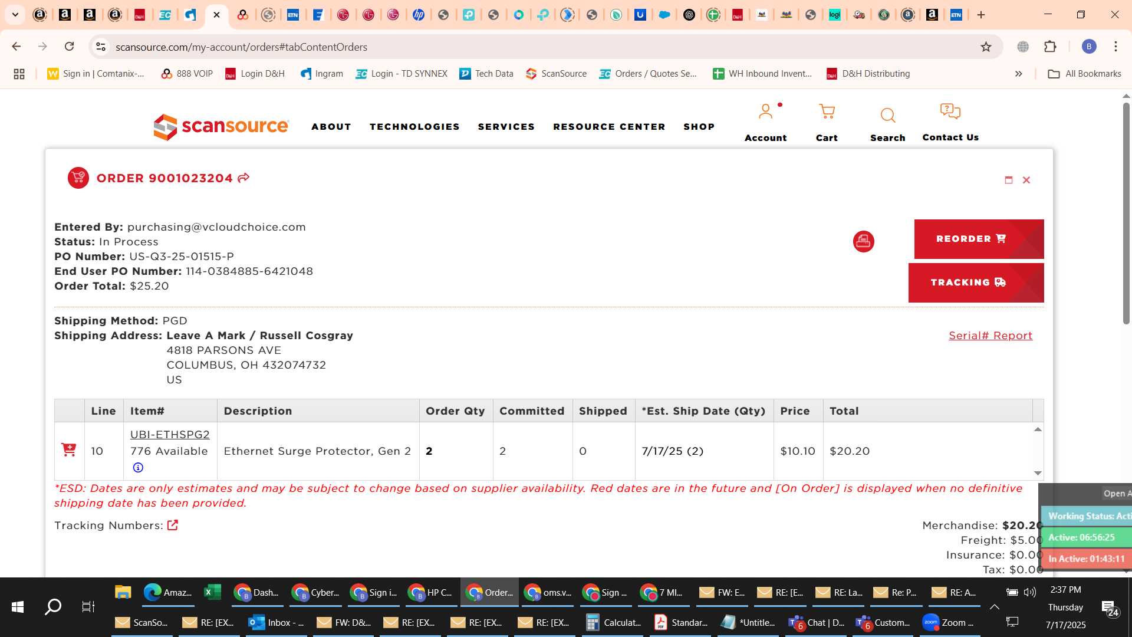
Task: Open the Tracking Numbers external link icon
Action: tap(173, 525)
